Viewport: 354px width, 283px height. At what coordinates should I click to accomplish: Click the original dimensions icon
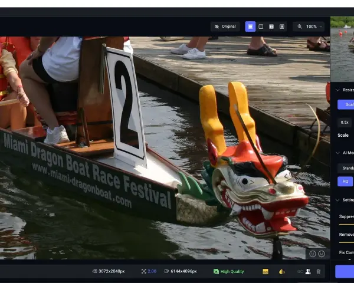click(x=95, y=271)
